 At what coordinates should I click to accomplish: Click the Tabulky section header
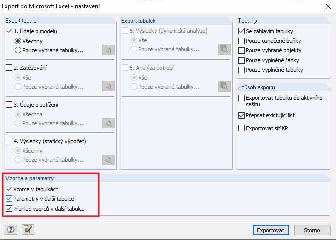pos(248,21)
